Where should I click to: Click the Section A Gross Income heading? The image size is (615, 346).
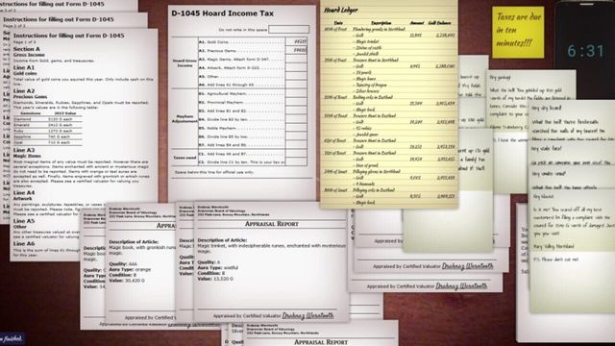[x=29, y=51]
